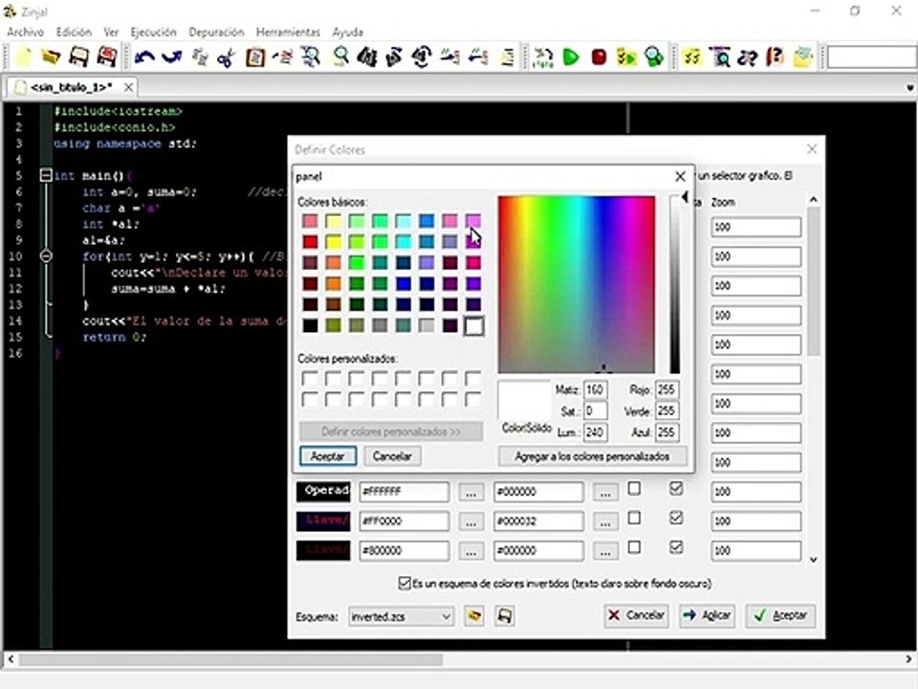918x689 pixels.
Task: Click settings list scroll-up arrow
Action: 813,200
